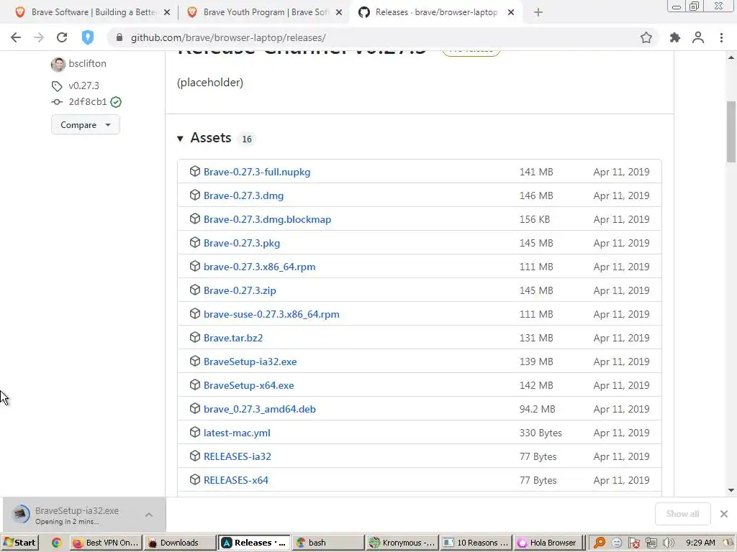This screenshot has width=737, height=552.
Task: Go back using the browser back arrow
Action: click(x=16, y=37)
